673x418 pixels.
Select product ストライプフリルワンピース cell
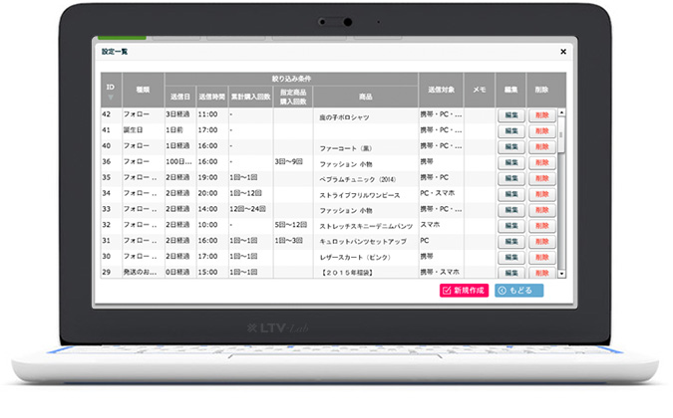tap(366, 195)
